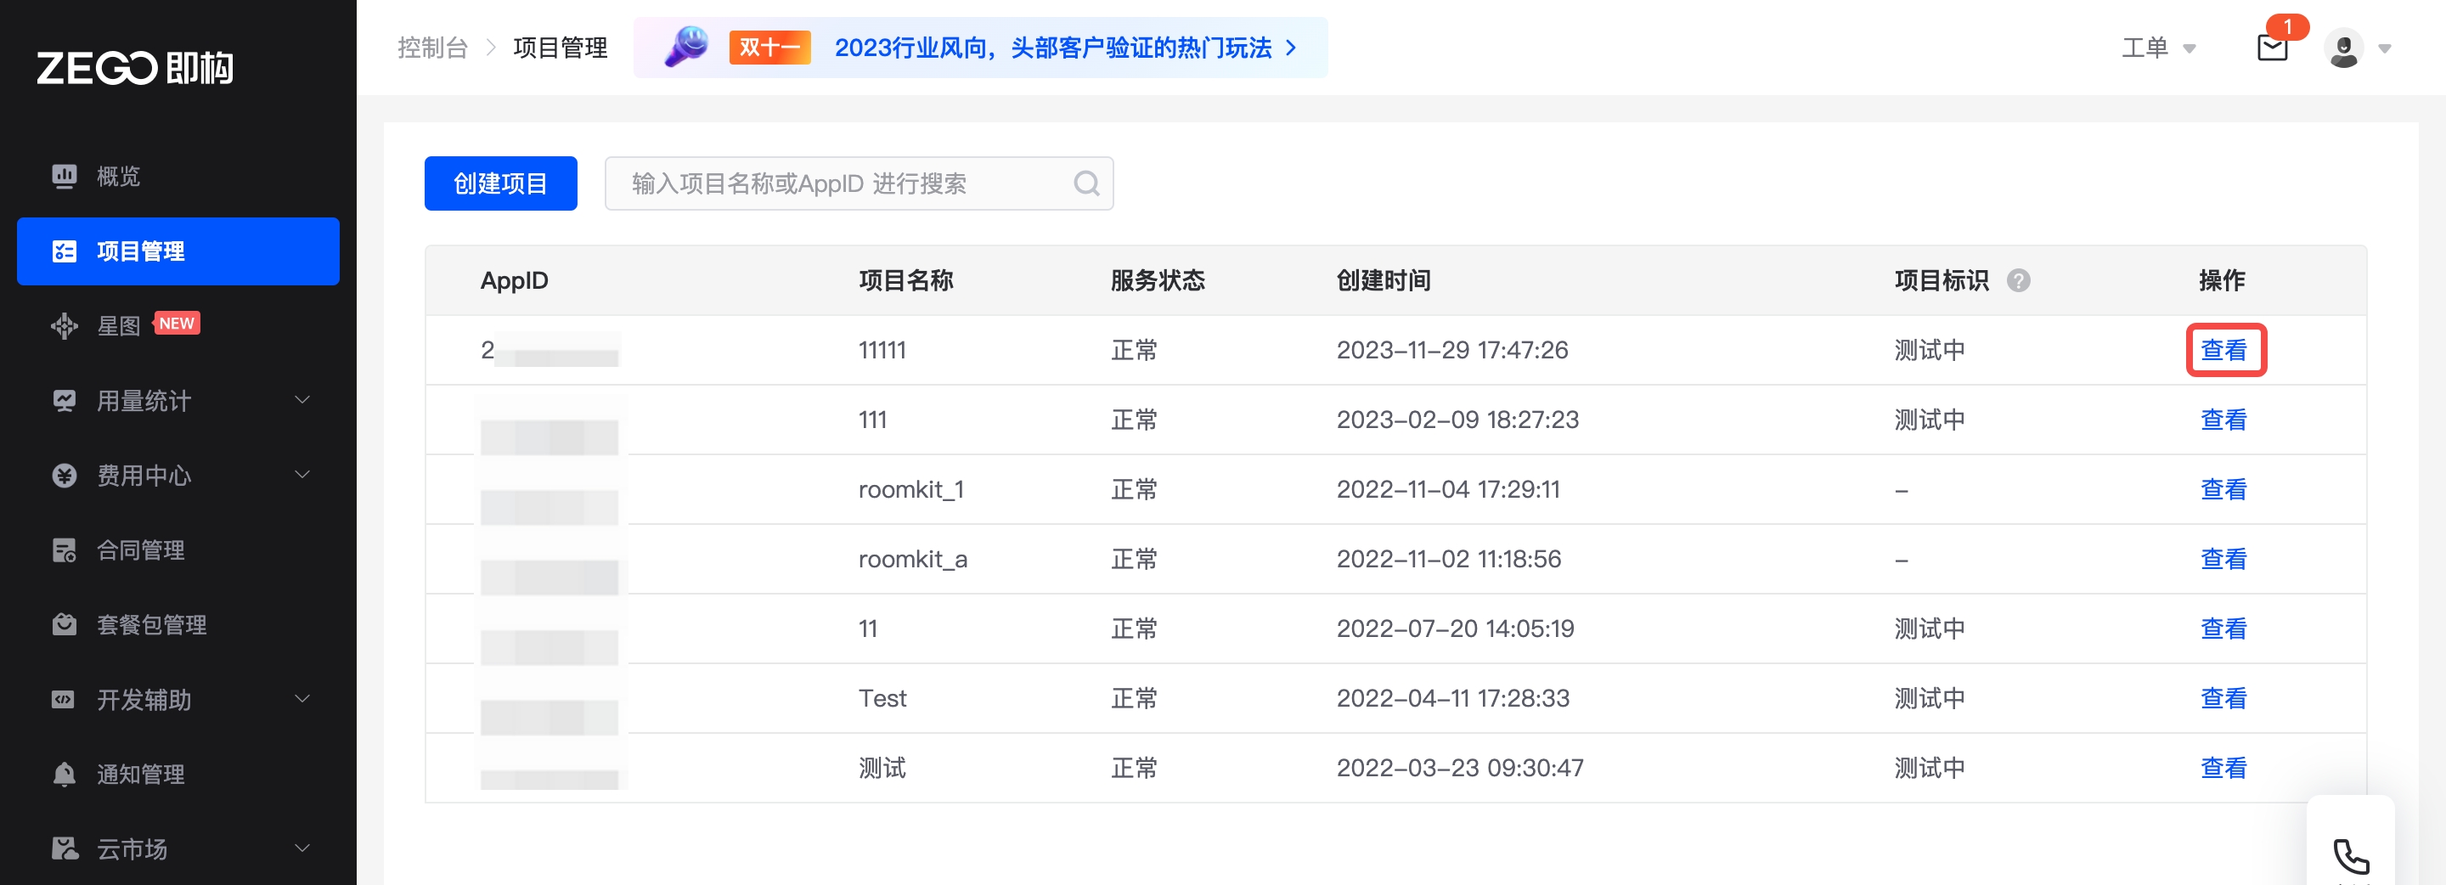
Task: Go to Console (控制台) breadcrumb
Action: pyautogui.click(x=432, y=48)
